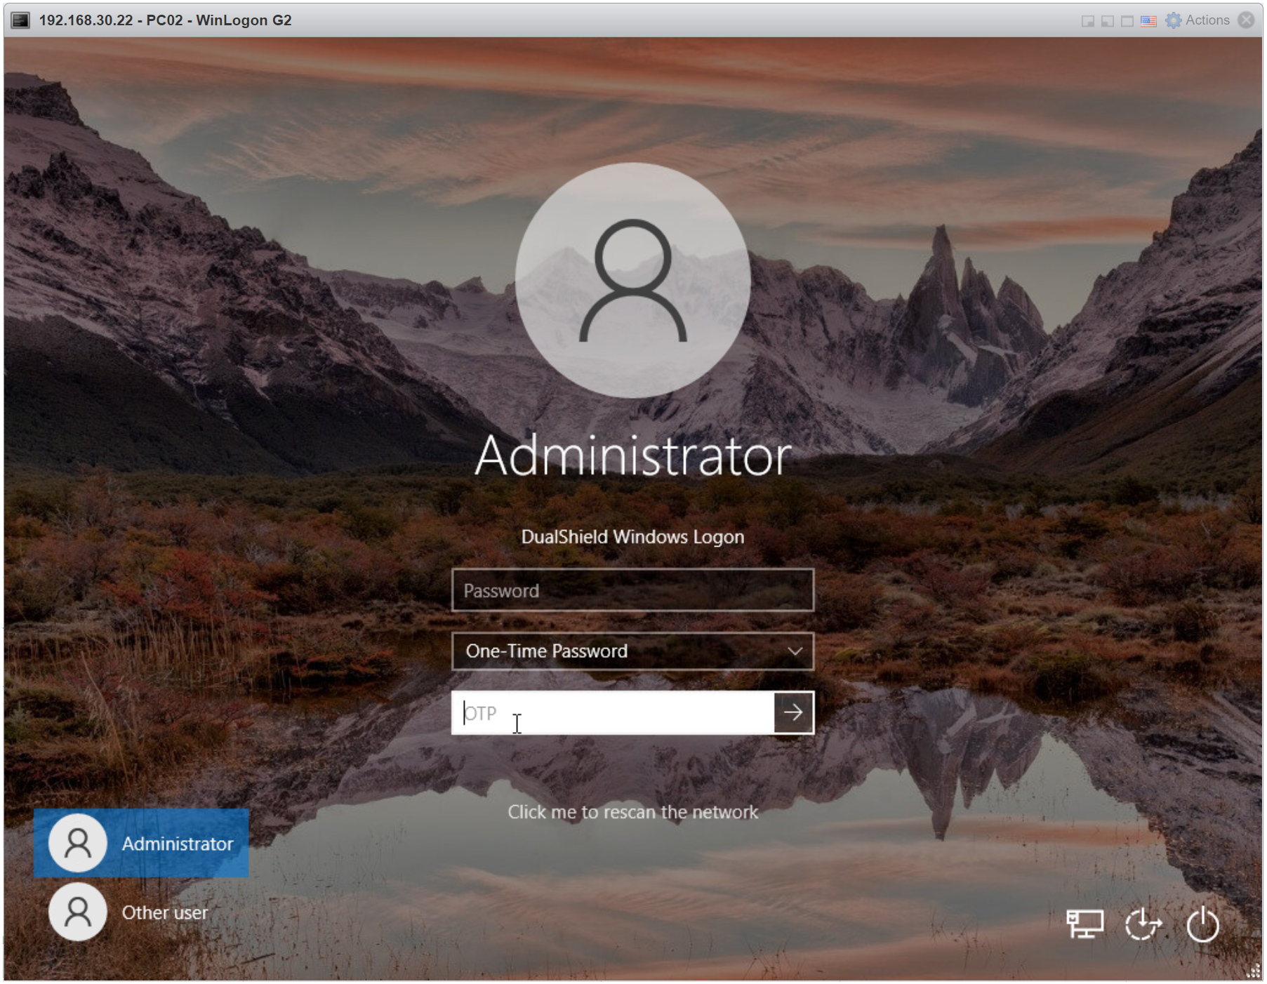Open the Ease of Access icon

[1143, 924]
